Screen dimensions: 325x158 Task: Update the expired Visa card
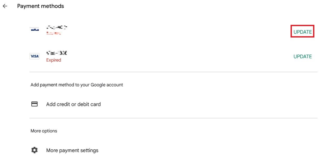pyautogui.click(x=302, y=57)
